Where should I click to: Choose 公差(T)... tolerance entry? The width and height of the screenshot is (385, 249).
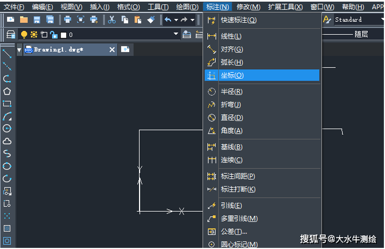click(x=262, y=231)
